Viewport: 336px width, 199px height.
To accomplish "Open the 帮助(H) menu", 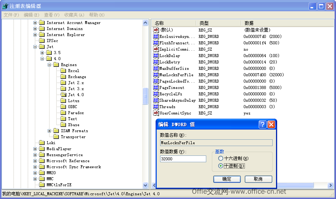I will coord(97,15).
